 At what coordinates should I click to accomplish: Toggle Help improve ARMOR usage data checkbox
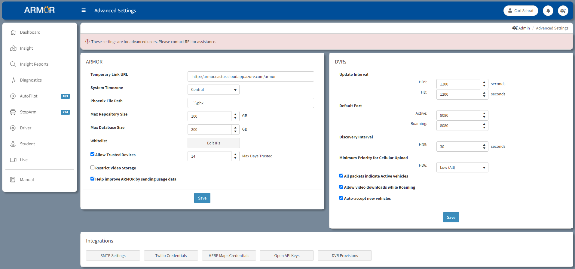[92, 179]
